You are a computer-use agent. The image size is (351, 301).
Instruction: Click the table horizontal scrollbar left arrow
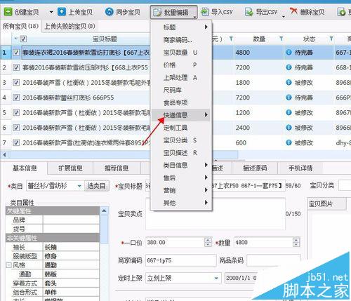click(4, 154)
